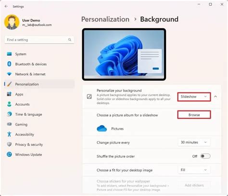This screenshot has width=228, height=196.
Task: Minimize the Settings window
Action: pos(199,4)
